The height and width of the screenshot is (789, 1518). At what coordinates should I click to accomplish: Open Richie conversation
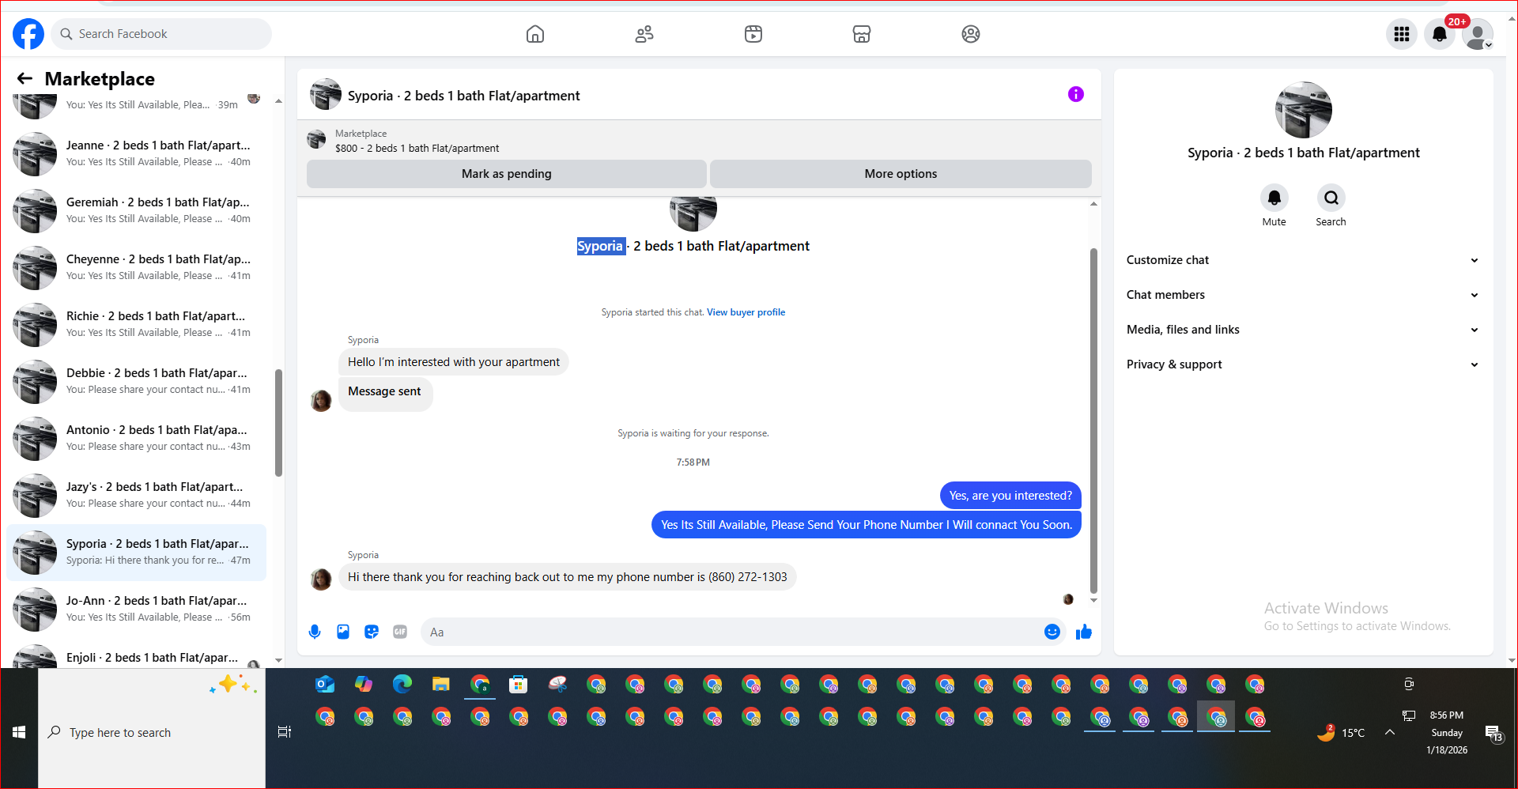pos(137,324)
